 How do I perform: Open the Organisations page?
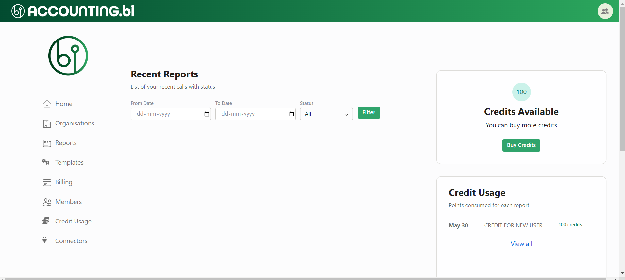(x=75, y=123)
